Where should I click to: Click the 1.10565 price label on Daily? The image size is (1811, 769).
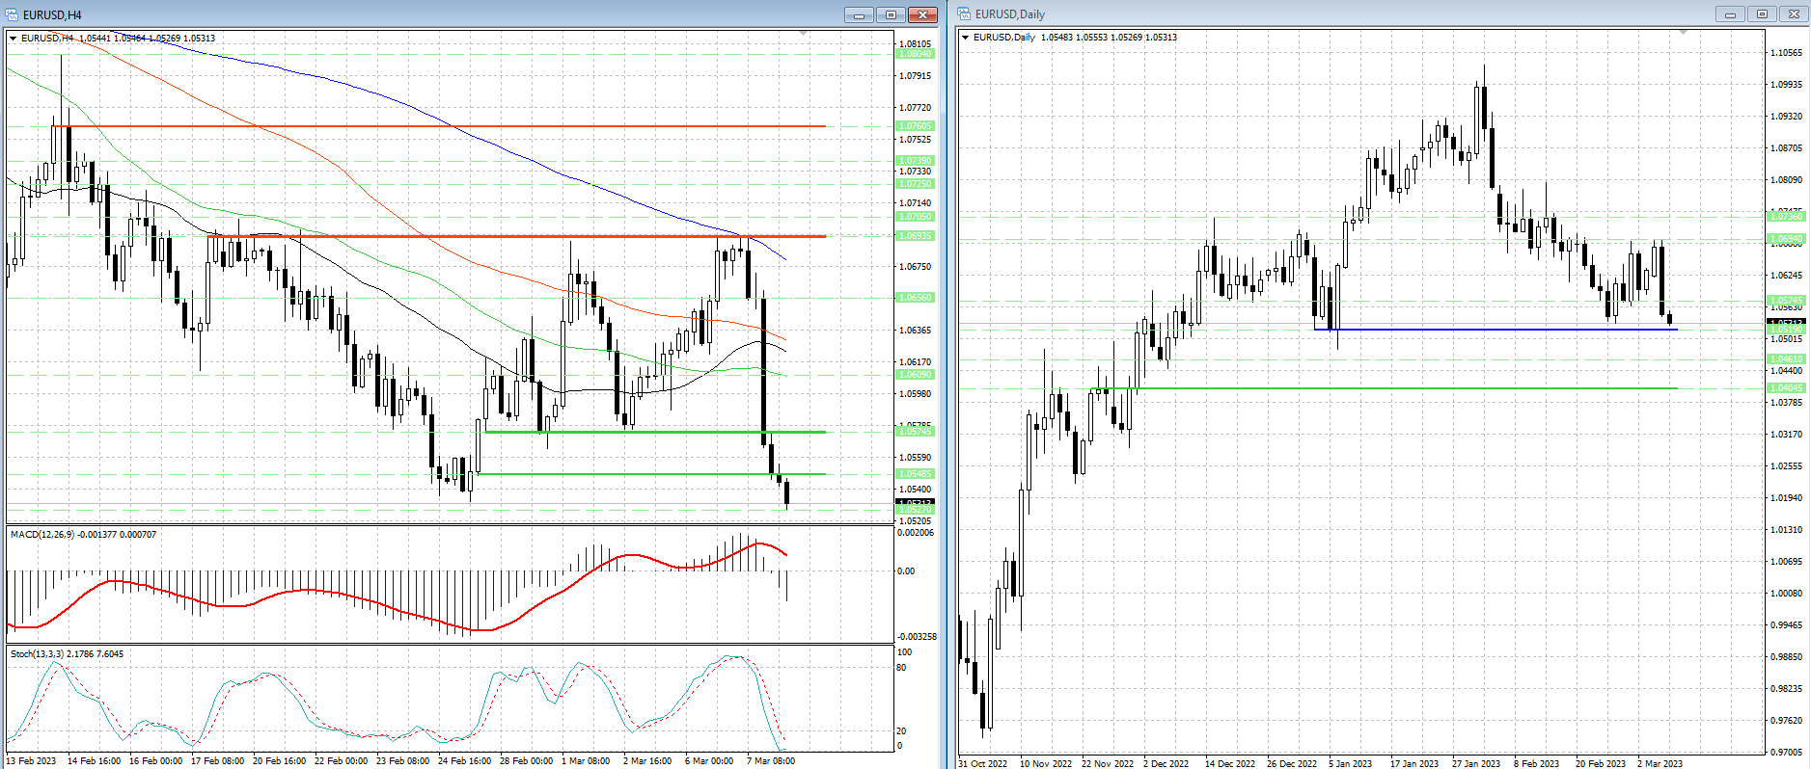[1787, 52]
